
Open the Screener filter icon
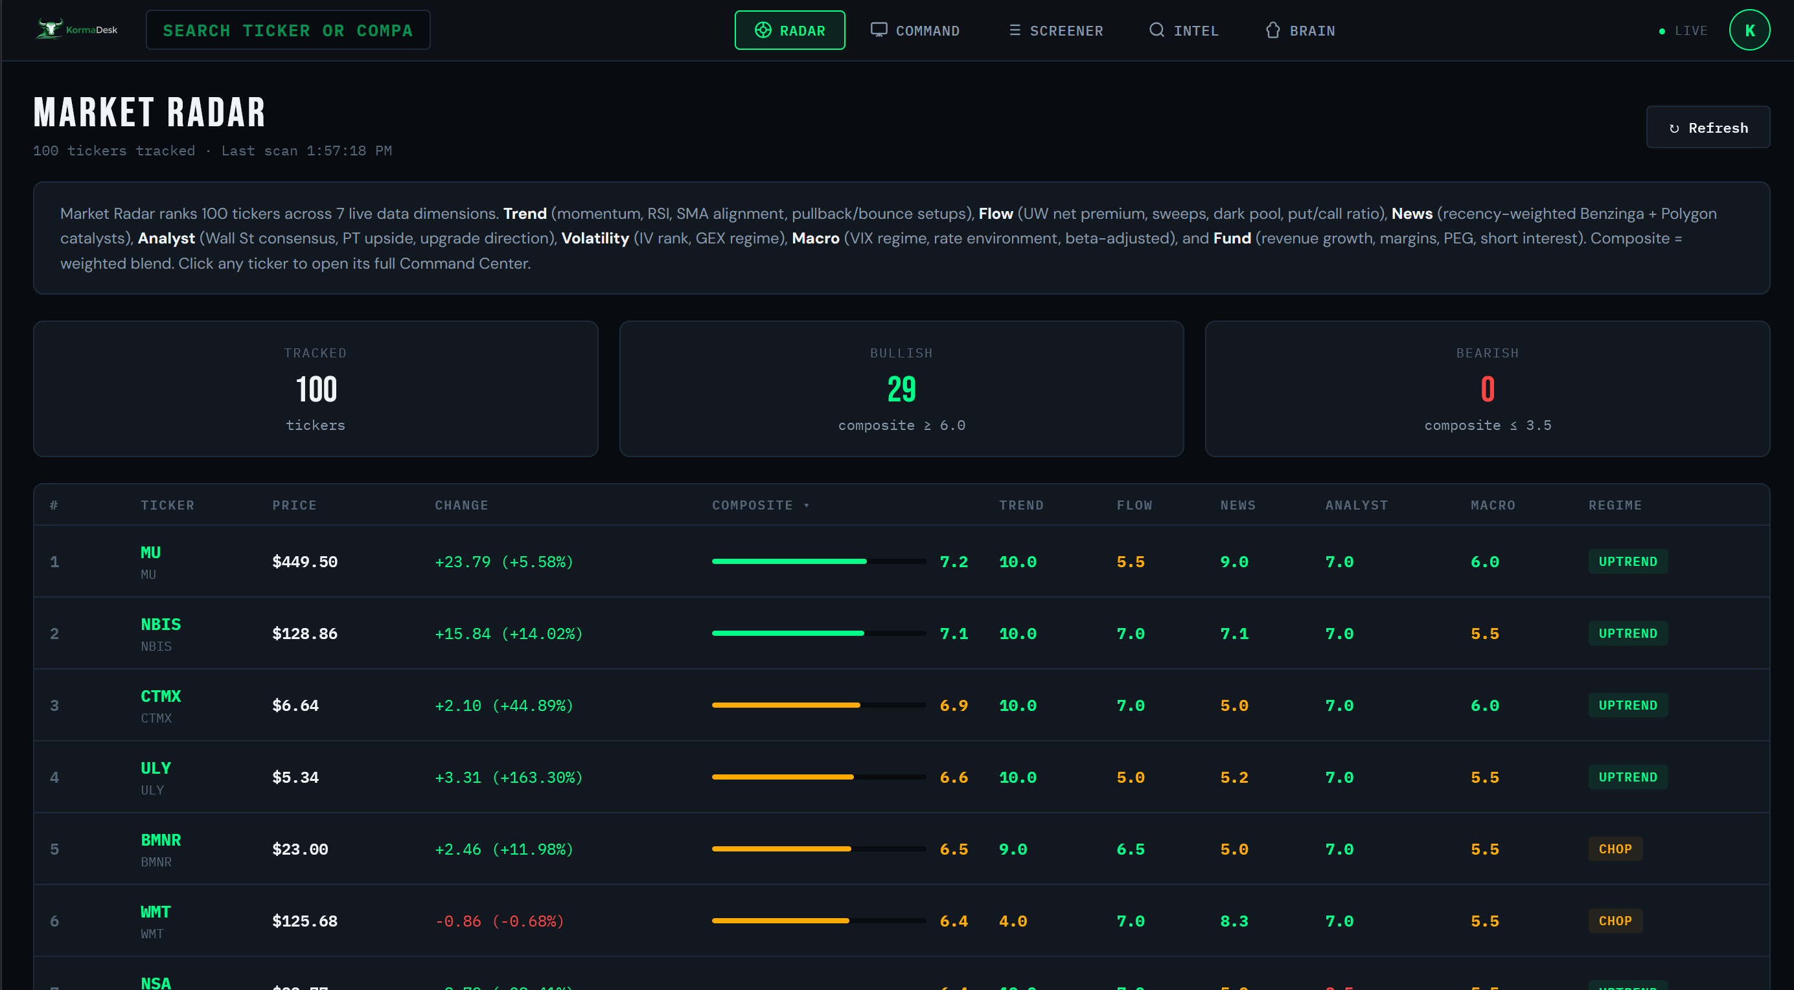1015,30
